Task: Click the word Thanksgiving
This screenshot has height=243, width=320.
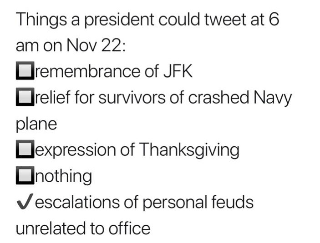Action: coord(188,150)
